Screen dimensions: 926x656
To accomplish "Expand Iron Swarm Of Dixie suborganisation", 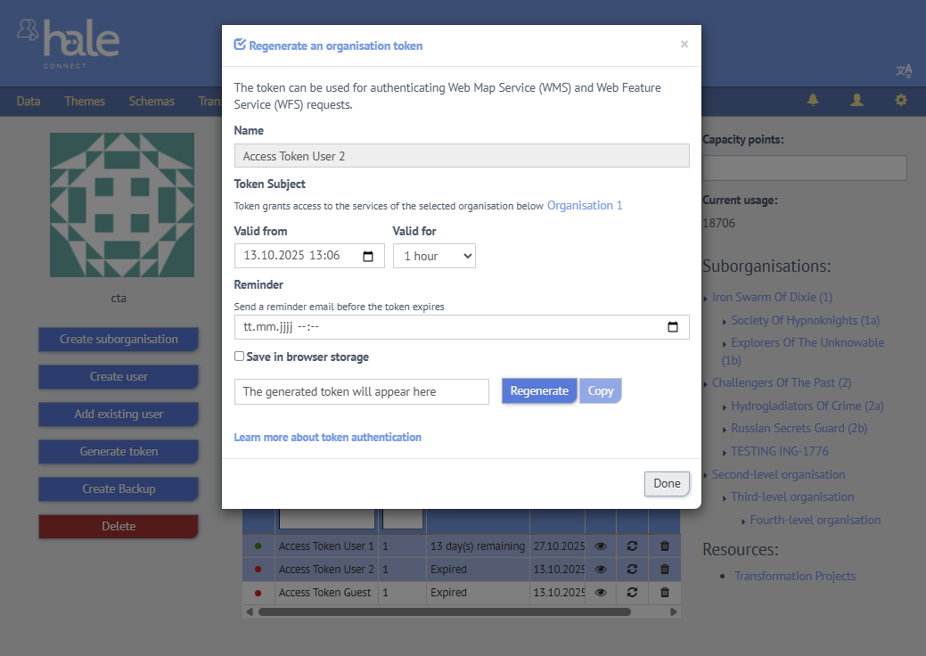I will click(706, 298).
